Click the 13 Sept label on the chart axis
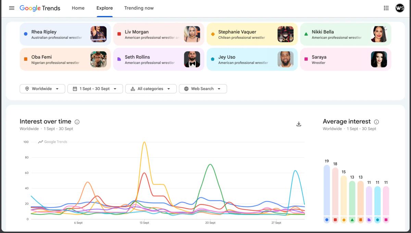Viewport: 411px width, 233px height. (144, 223)
